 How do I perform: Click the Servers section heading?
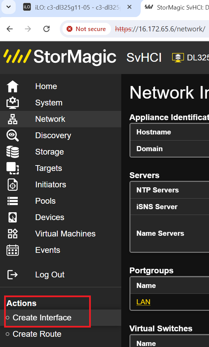click(144, 175)
